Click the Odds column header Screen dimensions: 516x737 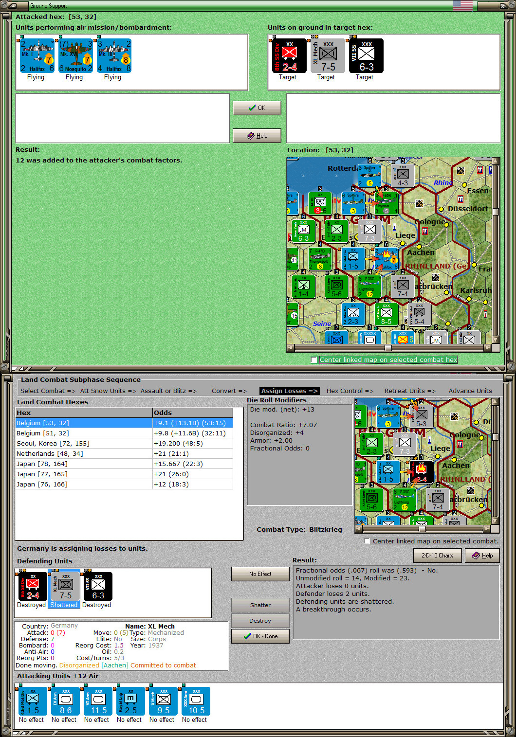click(193, 413)
